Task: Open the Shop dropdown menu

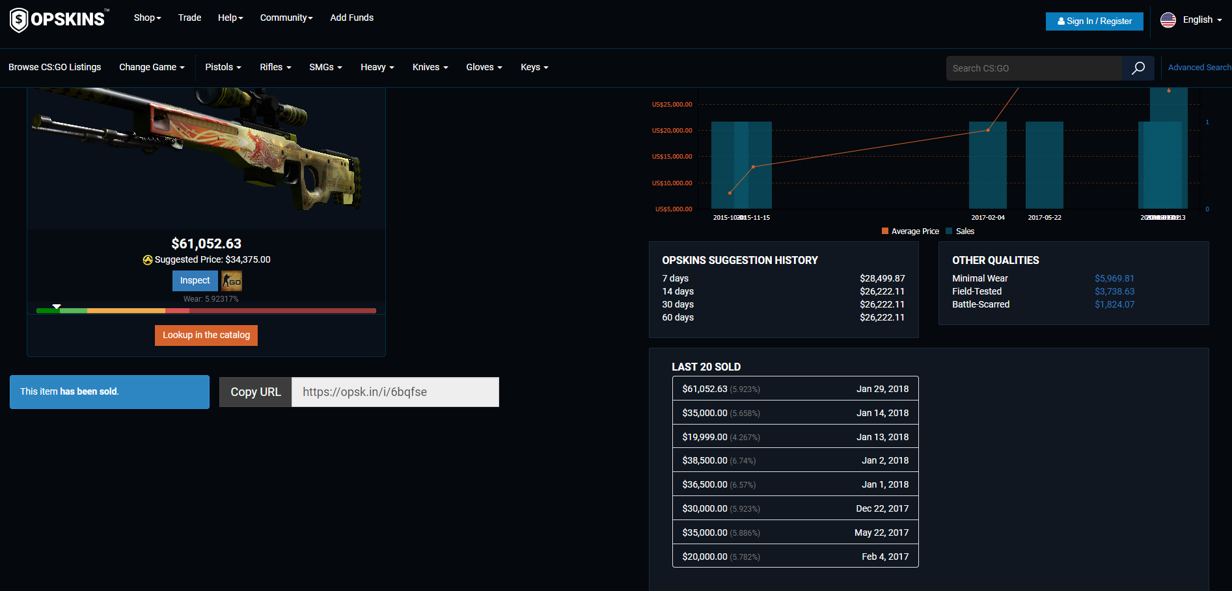Action: coord(147,18)
